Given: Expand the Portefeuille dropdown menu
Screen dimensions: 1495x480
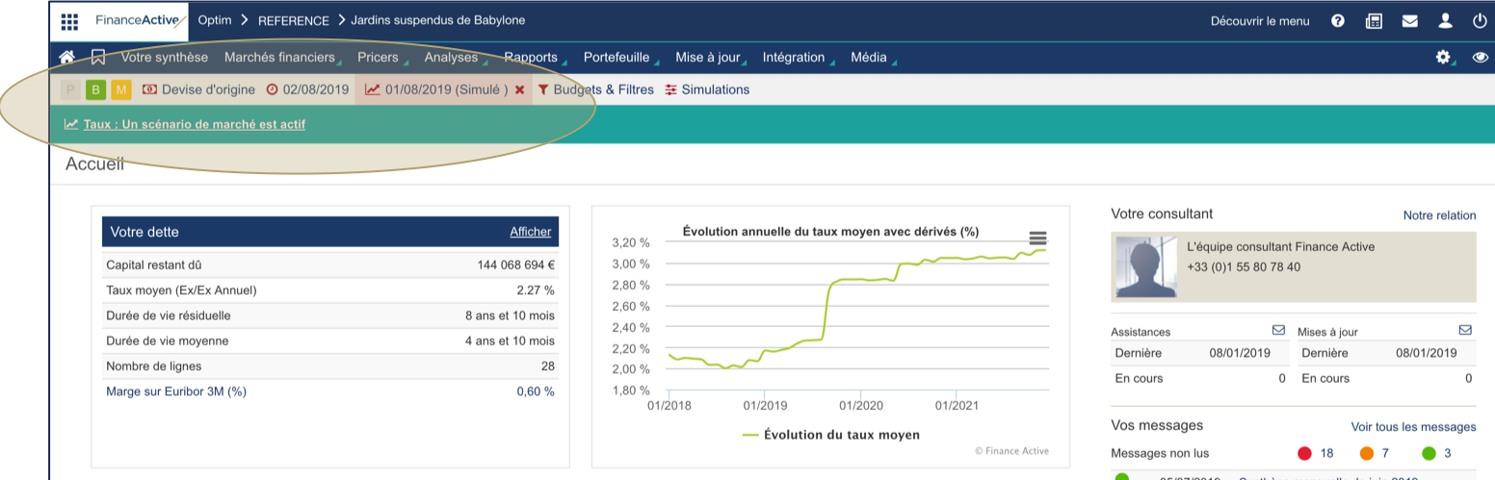Looking at the screenshot, I should [616, 58].
